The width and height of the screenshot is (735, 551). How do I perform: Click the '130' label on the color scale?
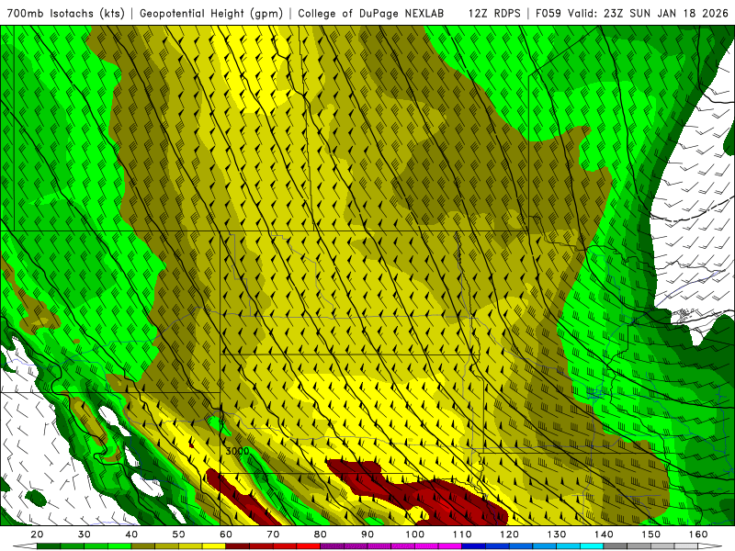(557, 534)
